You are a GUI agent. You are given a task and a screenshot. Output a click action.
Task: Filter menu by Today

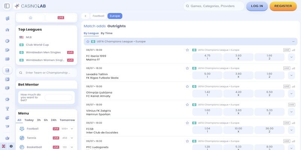29,120
